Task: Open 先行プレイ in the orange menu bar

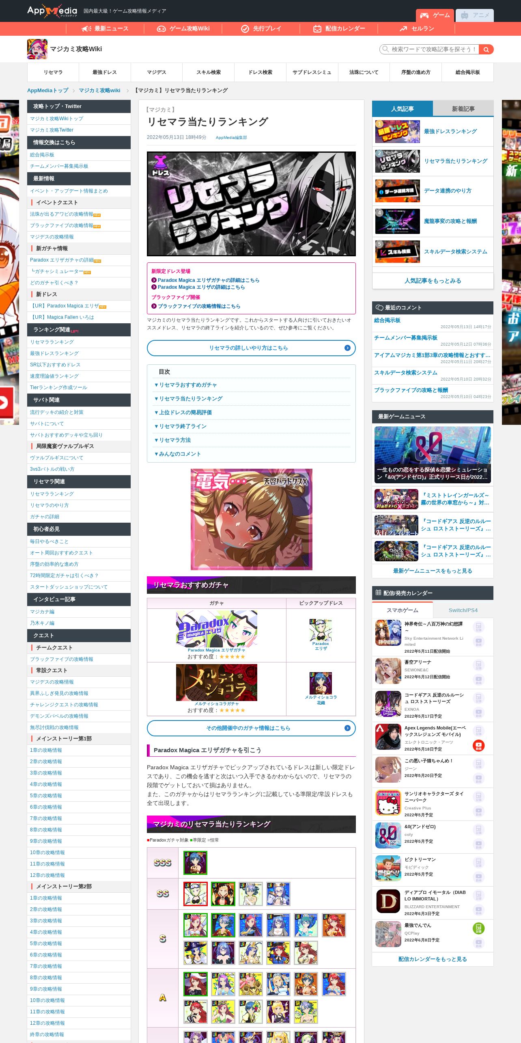Action: (261, 28)
